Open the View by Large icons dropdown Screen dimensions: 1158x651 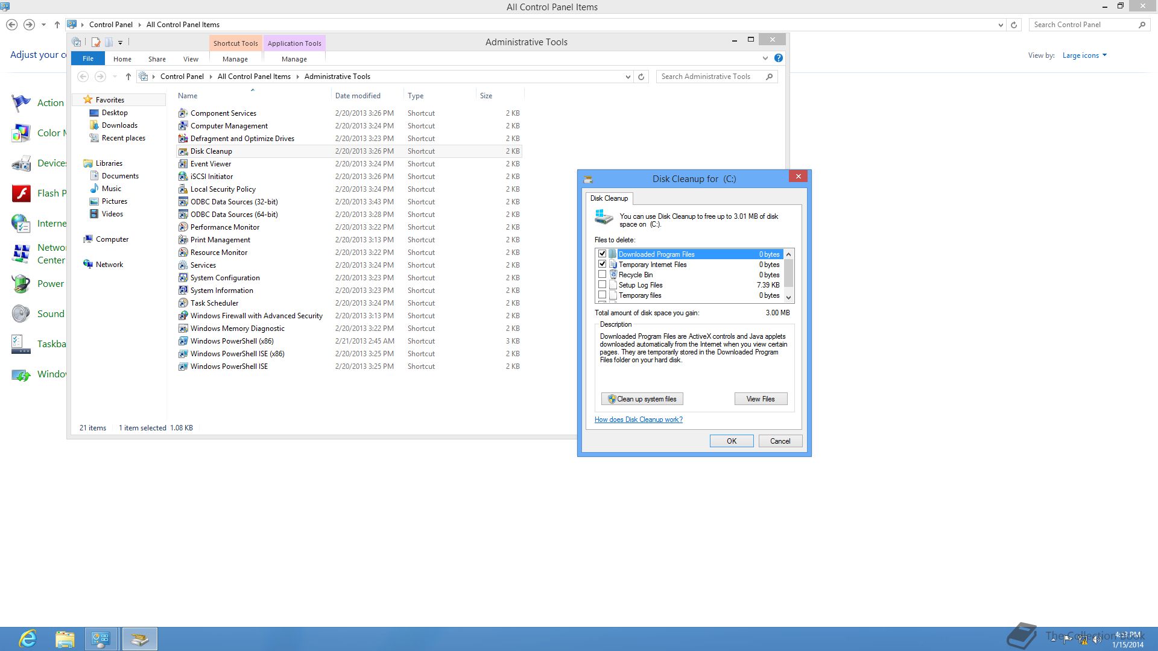[x=1084, y=55]
